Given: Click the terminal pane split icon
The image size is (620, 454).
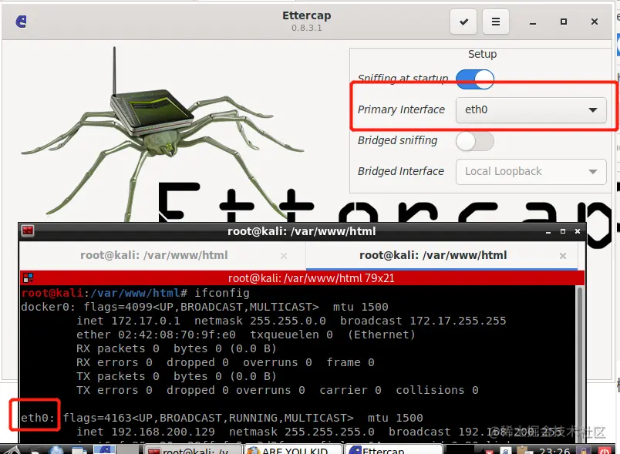Looking at the screenshot, I should (x=28, y=277).
